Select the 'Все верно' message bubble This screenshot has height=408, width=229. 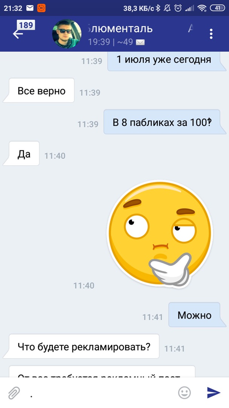coord(41,91)
